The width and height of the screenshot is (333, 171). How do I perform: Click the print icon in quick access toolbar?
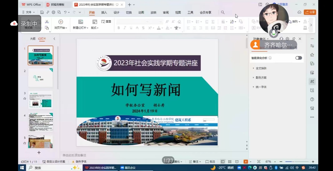tap(53, 12)
